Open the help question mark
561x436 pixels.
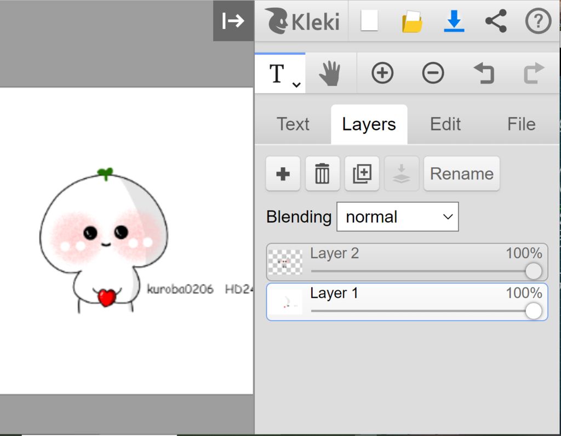click(538, 21)
